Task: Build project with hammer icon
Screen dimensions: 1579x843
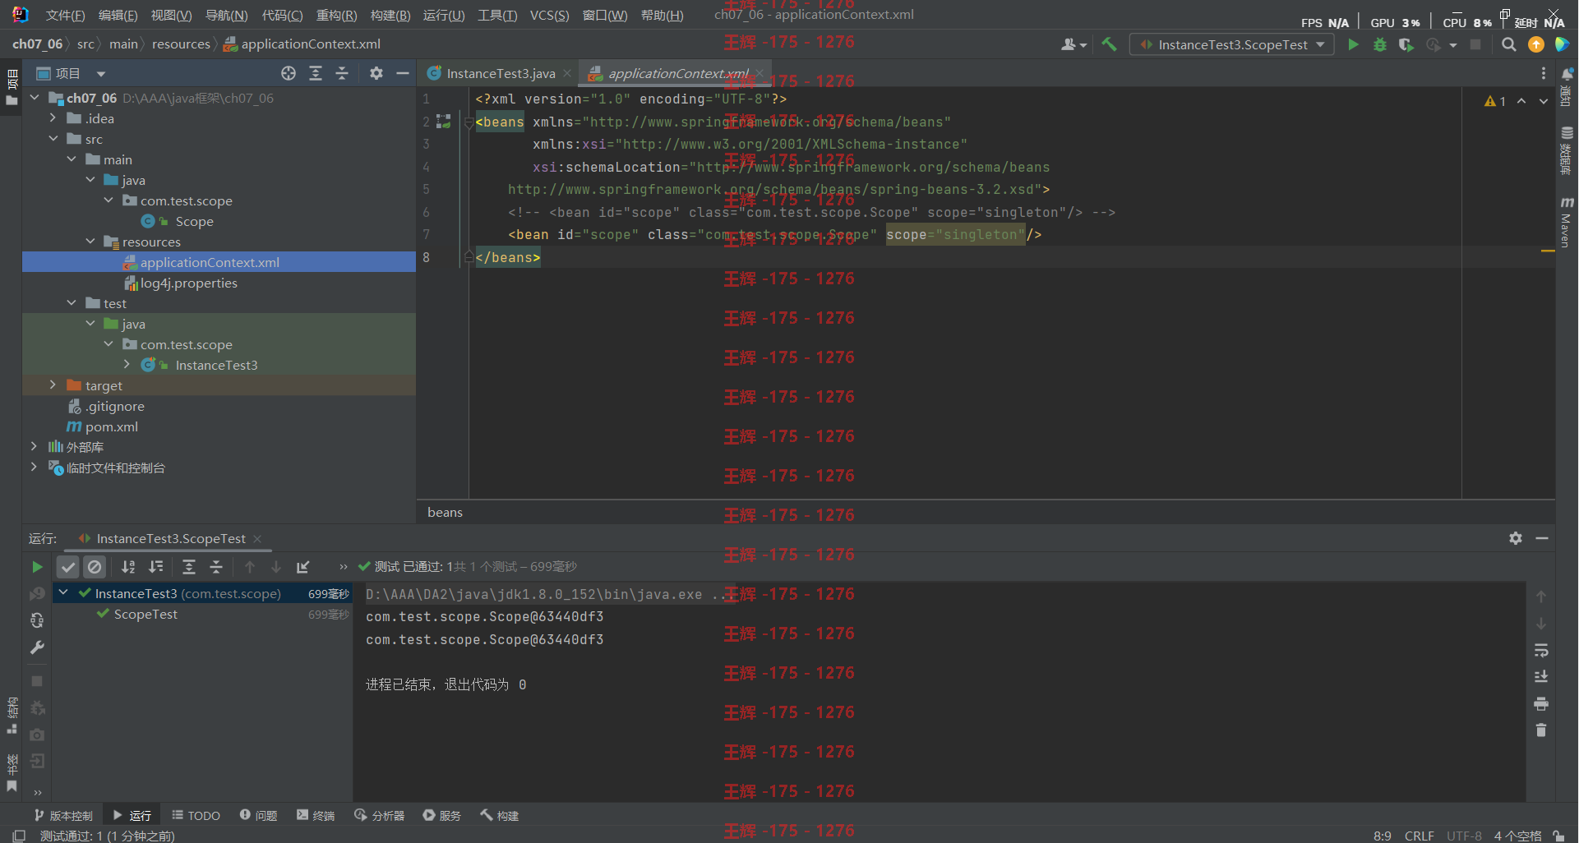Action: coord(1110,44)
